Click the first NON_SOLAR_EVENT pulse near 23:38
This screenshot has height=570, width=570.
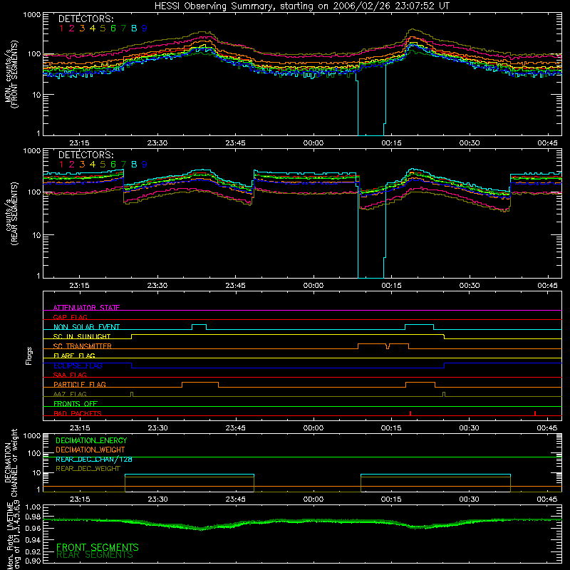(x=199, y=326)
